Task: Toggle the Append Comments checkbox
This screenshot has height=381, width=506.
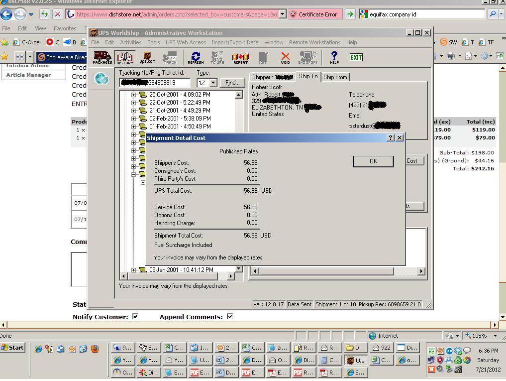Action: pyautogui.click(x=230, y=316)
